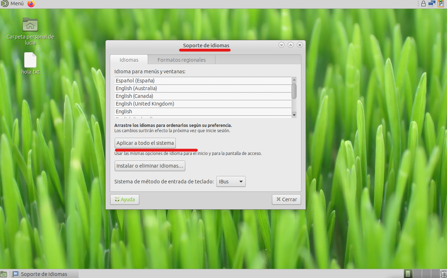Switch to the first workspace
The height and width of the screenshot is (278, 447).
(408, 274)
